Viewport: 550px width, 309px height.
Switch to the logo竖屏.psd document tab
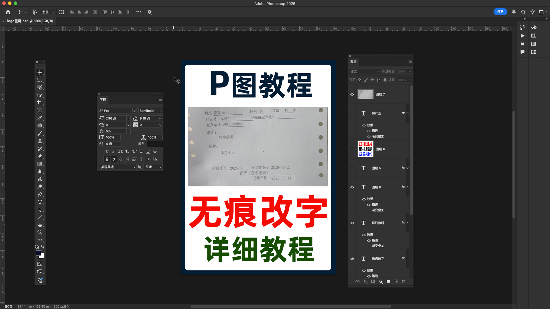[30, 21]
